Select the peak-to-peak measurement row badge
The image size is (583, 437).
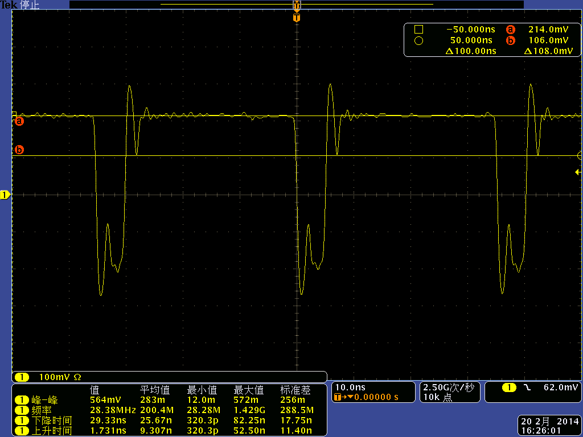click(x=22, y=400)
